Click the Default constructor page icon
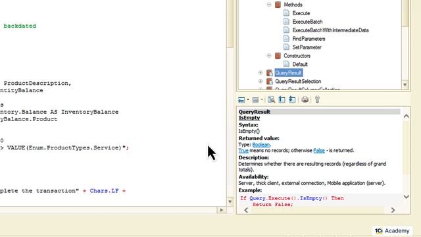The image size is (421, 237). tap(287, 64)
